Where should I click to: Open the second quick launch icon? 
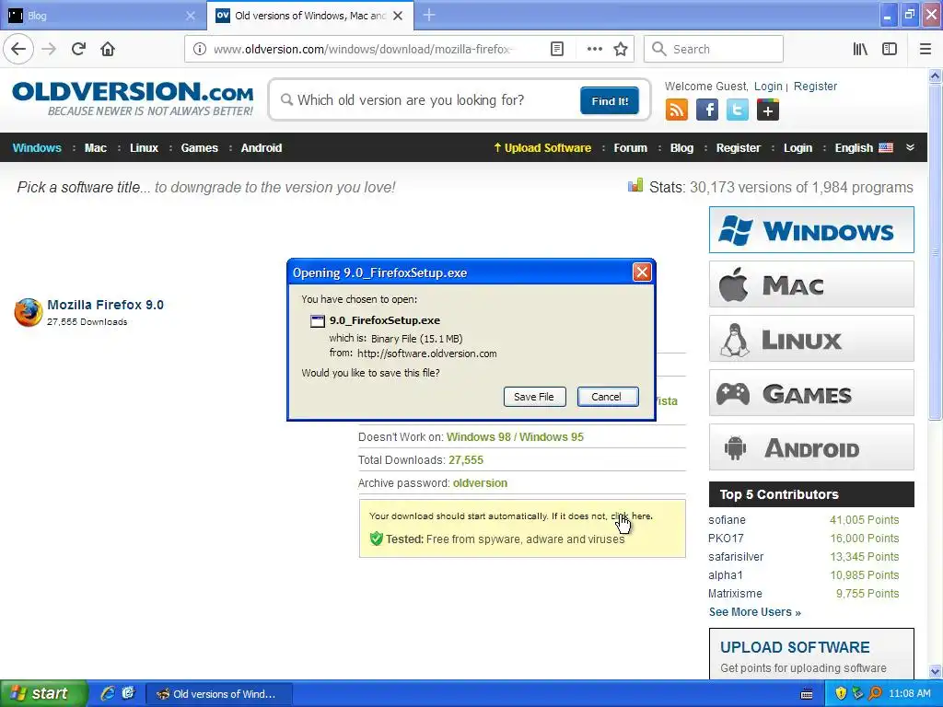pyautogui.click(x=128, y=693)
